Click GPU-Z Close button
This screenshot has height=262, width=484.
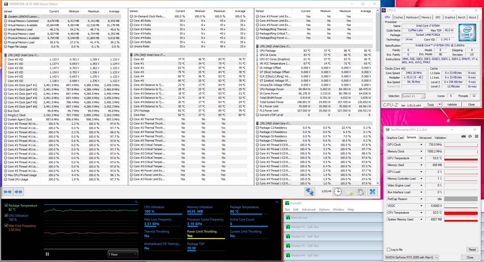[470, 257]
